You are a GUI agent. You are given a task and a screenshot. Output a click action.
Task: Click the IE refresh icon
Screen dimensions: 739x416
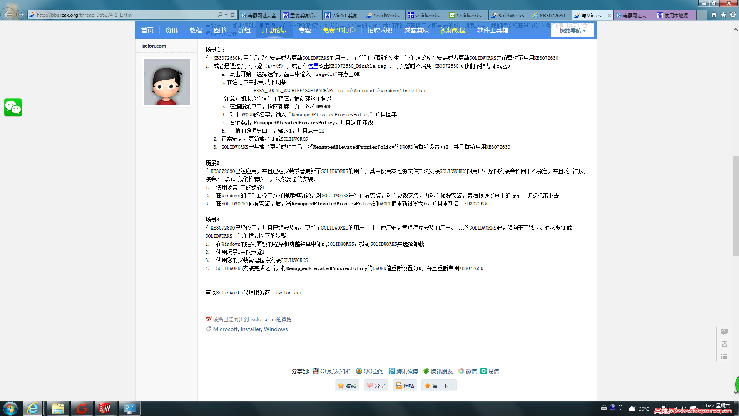(x=232, y=15)
